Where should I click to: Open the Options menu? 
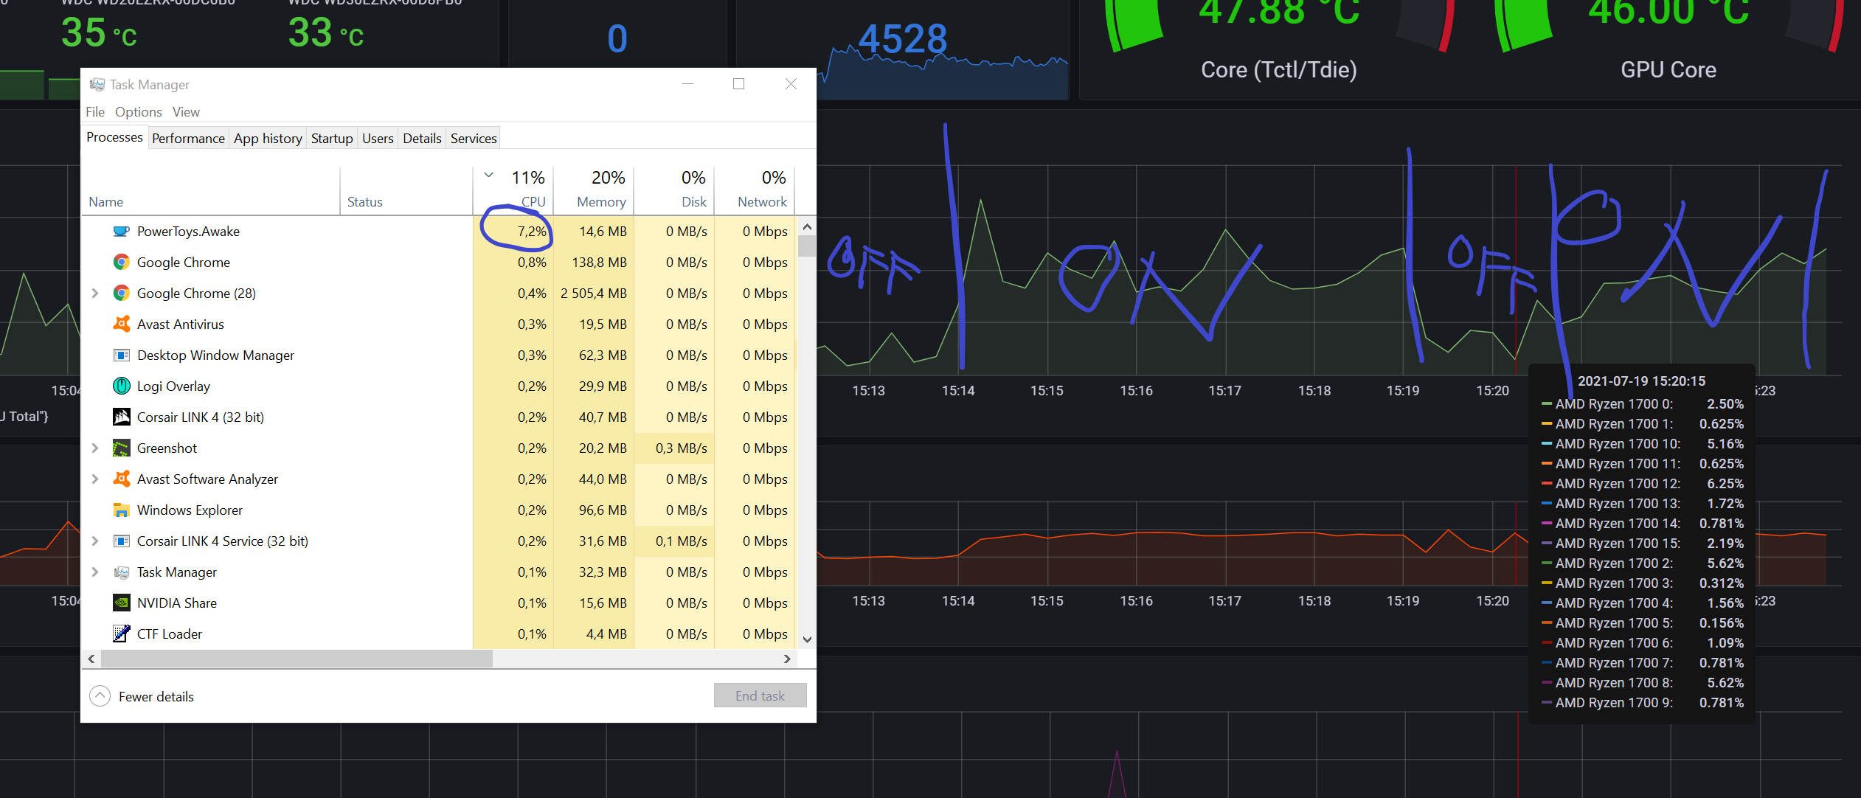[139, 112]
